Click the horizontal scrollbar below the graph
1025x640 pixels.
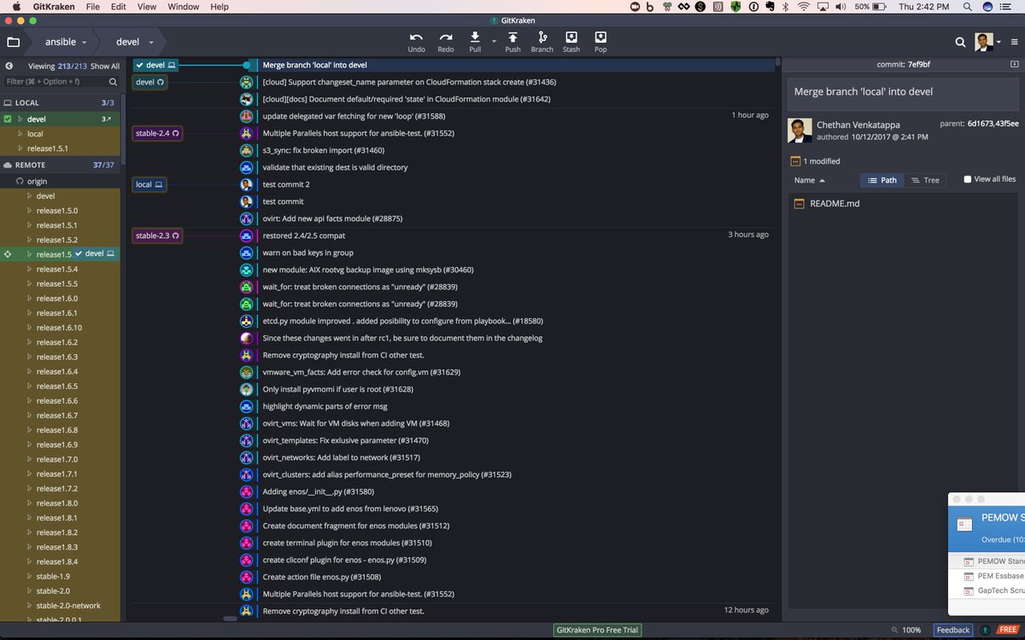(230, 619)
